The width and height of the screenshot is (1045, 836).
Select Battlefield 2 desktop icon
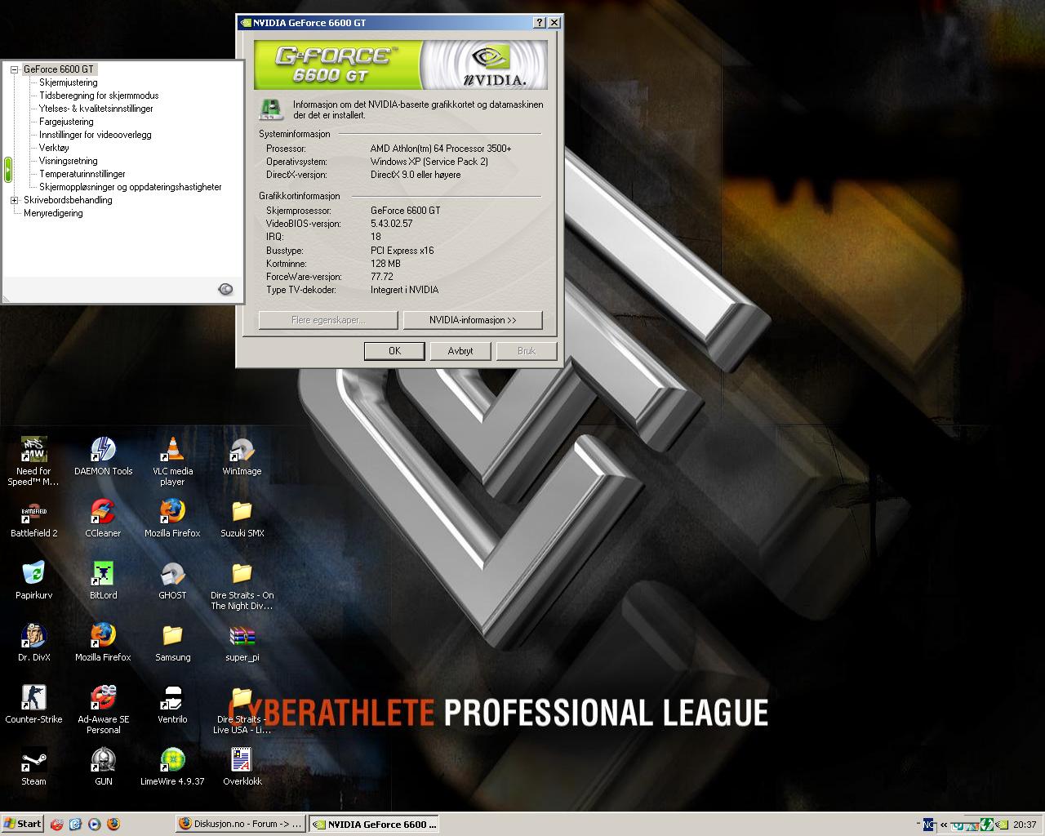pyautogui.click(x=33, y=518)
